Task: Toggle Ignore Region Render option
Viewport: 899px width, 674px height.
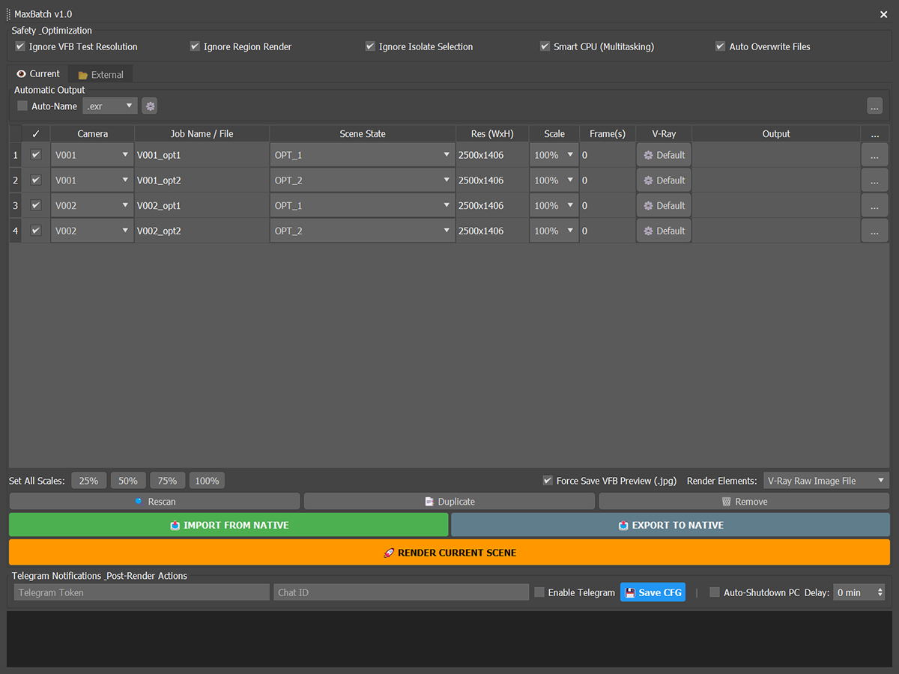Action: click(x=196, y=46)
